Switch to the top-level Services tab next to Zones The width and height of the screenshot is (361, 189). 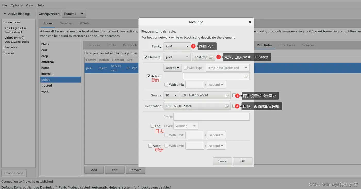pos(66,23)
